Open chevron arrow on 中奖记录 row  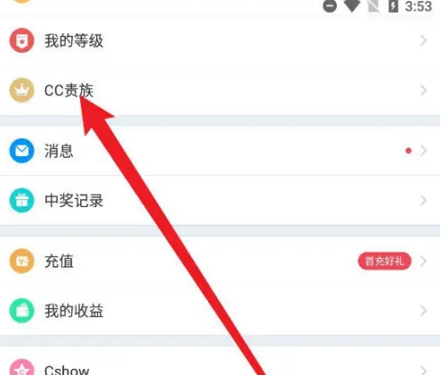point(423,201)
